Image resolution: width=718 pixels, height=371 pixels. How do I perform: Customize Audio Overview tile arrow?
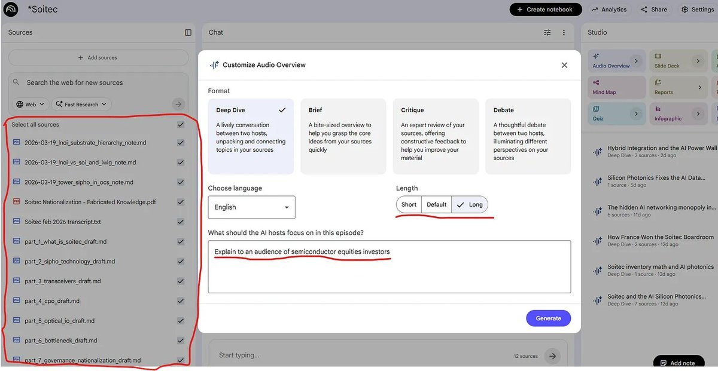(x=637, y=61)
